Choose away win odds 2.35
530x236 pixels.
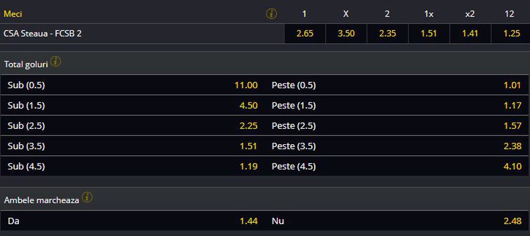(x=387, y=34)
